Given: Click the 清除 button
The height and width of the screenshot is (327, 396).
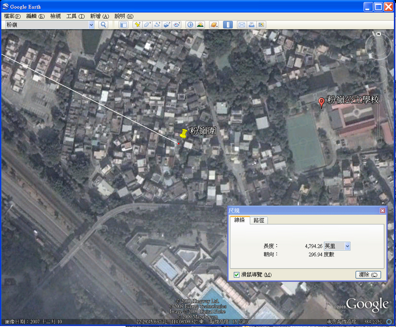Looking at the screenshot, I should point(368,275).
